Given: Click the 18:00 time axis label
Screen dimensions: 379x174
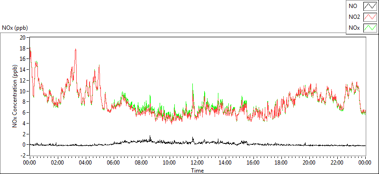Looking at the screenshot, I should coord(281,163).
